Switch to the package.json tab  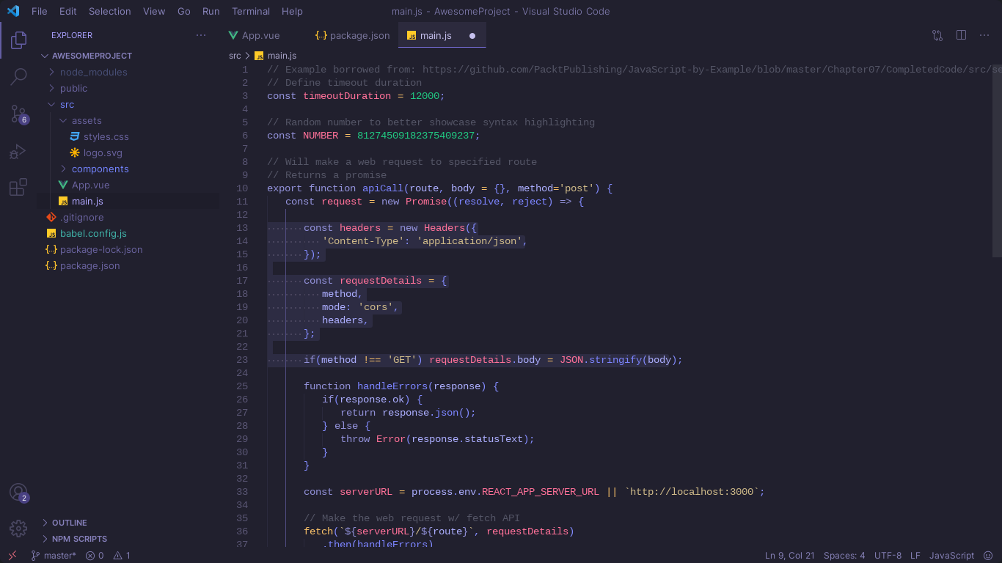tap(353, 35)
